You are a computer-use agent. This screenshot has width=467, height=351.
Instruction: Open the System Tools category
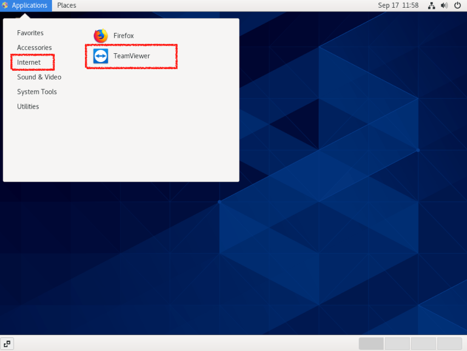(37, 92)
